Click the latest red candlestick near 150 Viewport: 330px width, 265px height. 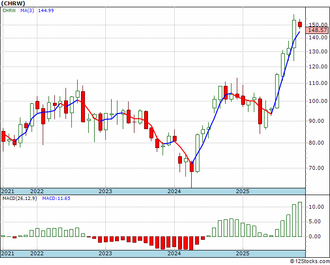tap(300, 24)
